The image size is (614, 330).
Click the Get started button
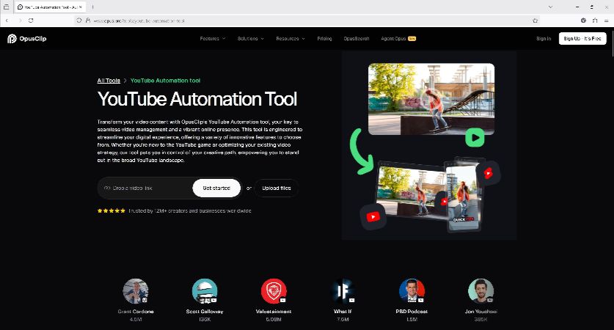coord(216,188)
